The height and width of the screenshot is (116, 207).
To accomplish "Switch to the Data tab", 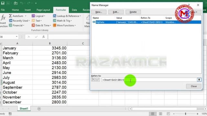I will (x=74, y=10).
